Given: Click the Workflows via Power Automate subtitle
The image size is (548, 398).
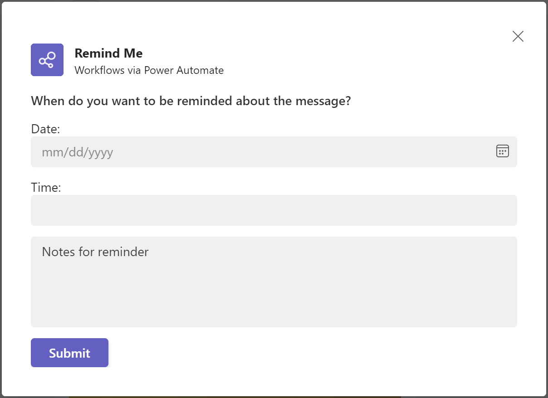Looking at the screenshot, I should 149,70.
